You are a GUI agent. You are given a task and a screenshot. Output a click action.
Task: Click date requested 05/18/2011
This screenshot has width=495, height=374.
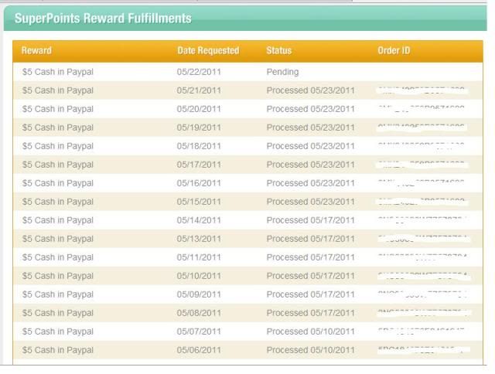pyautogui.click(x=199, y=146)
